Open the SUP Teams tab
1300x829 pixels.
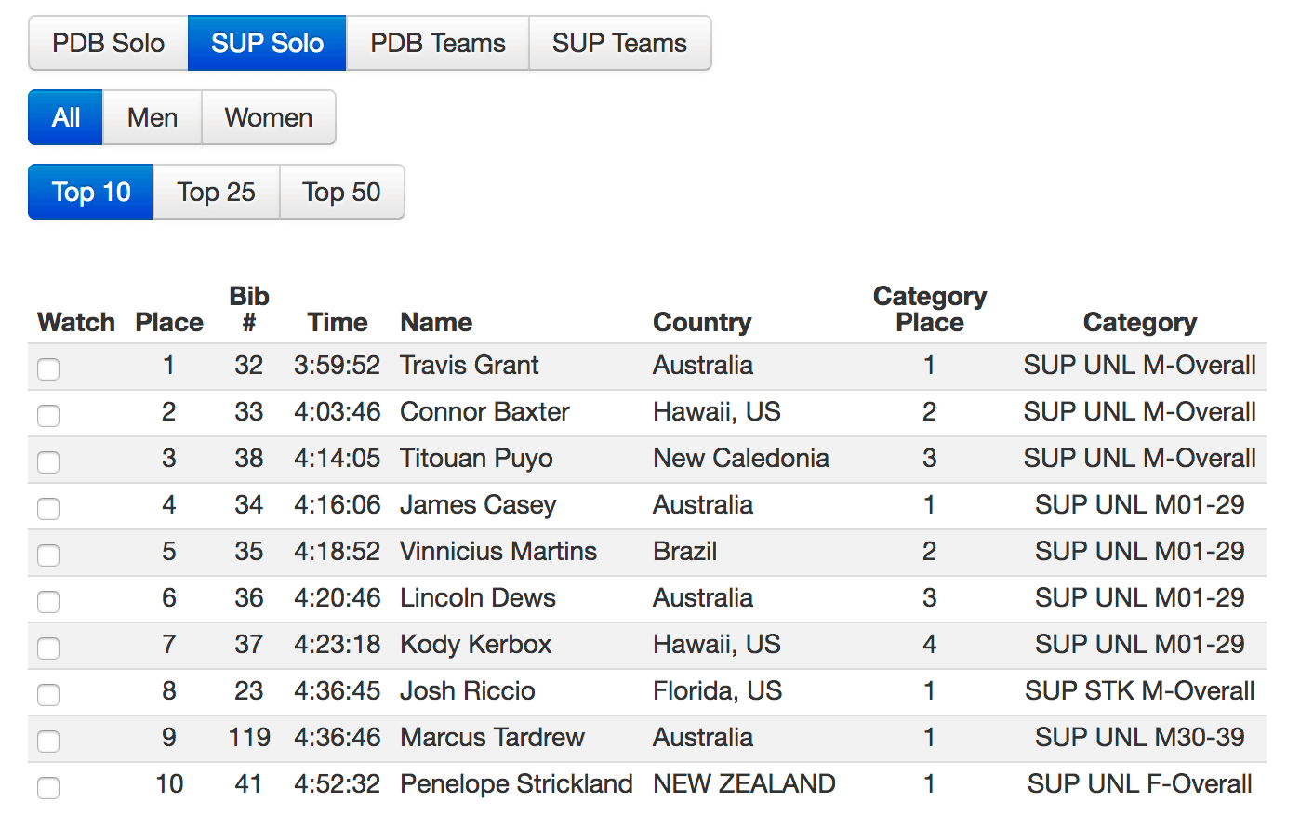click(x=619, y=43)
